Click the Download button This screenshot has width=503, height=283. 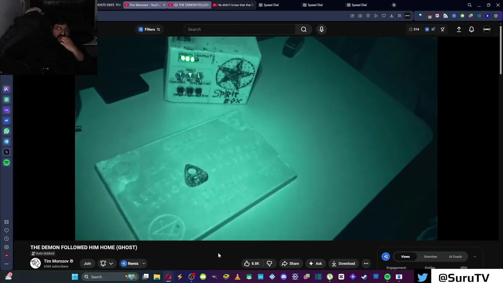click(x=343, y=264)
